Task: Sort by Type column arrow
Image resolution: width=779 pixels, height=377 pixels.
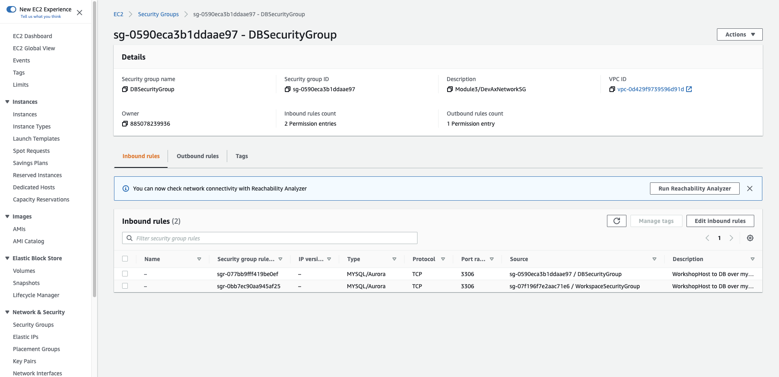Action: tap(394, 259)
